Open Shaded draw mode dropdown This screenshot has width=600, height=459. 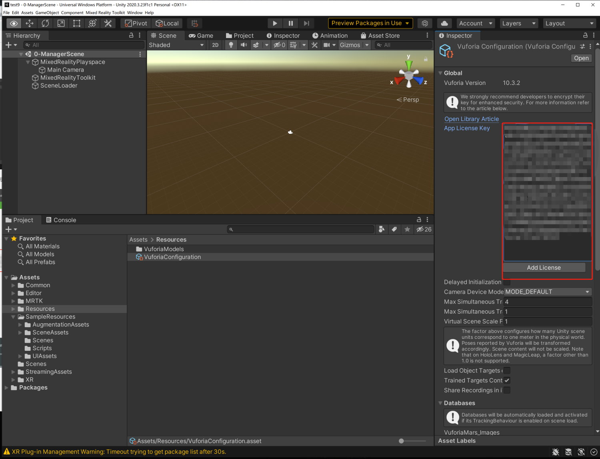point(176,45)
